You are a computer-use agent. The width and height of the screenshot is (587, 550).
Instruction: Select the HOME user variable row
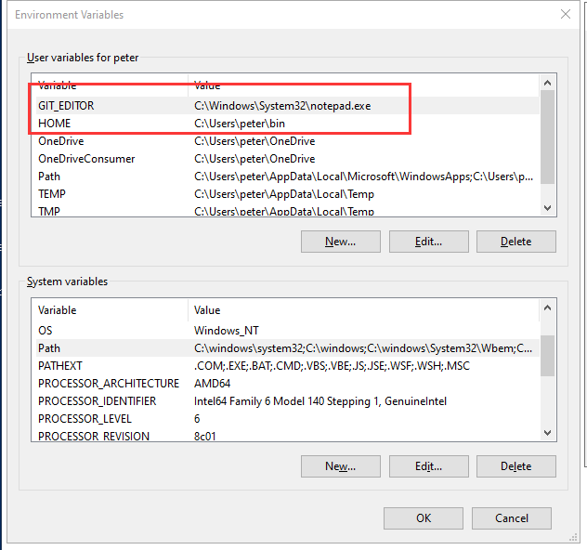click(x=54, y=124)
